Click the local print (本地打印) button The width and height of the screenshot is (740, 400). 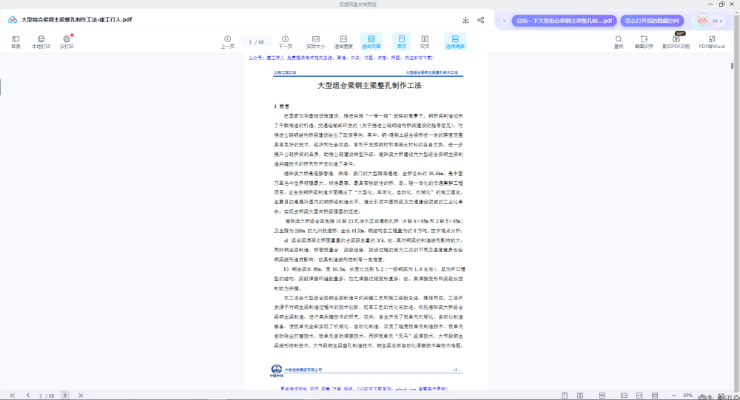41,42
